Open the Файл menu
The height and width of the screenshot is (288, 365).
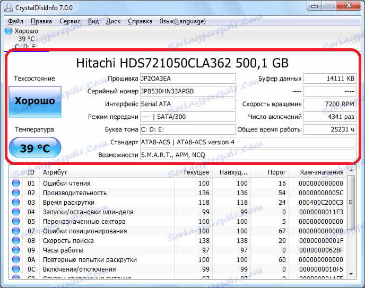(x=15, y=21)
